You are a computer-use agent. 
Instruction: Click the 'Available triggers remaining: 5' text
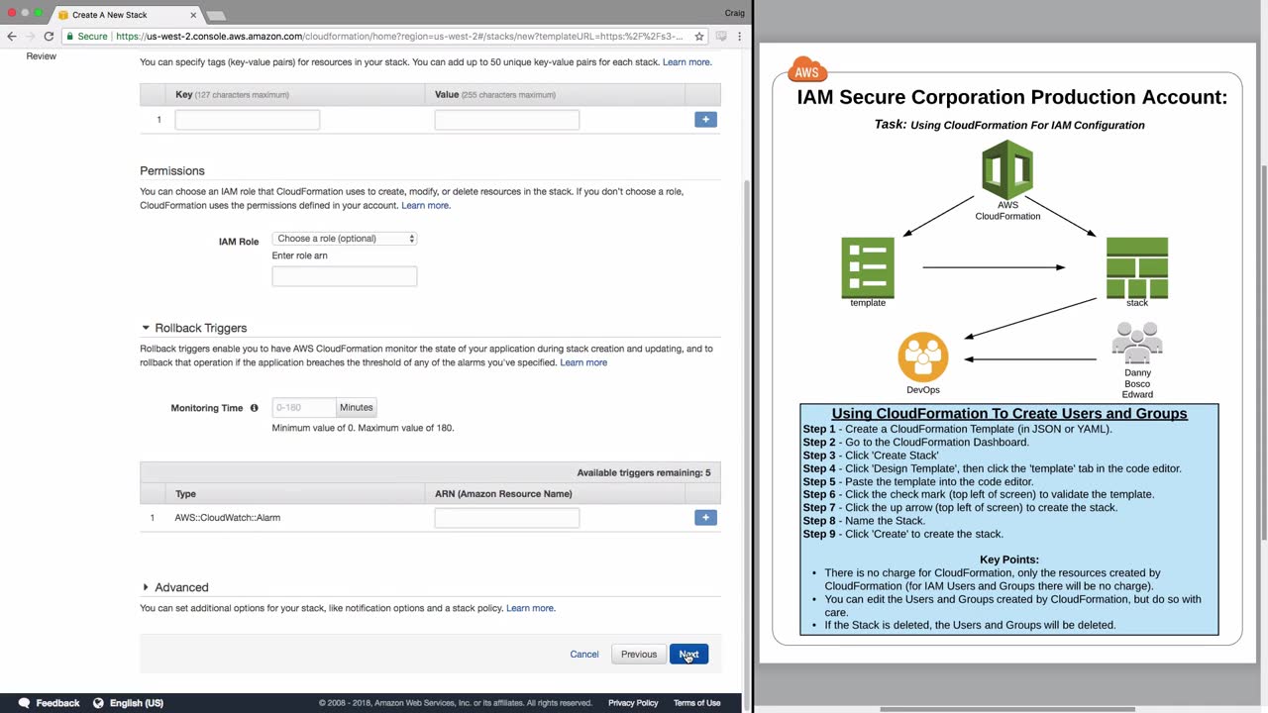[644, 473]
